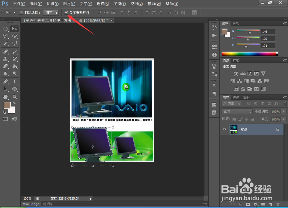Add a Brightness/Contrast adjustment
288x208 pixels.
(x=236, y=73)
